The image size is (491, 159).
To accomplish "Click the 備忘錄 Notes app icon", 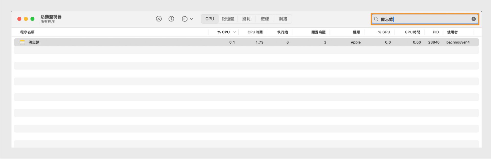I will [x=23, y=42].
